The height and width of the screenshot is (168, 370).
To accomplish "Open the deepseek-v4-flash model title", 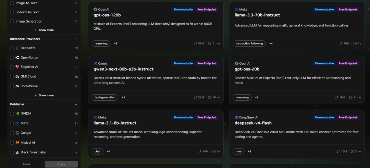I will [253, 123].
